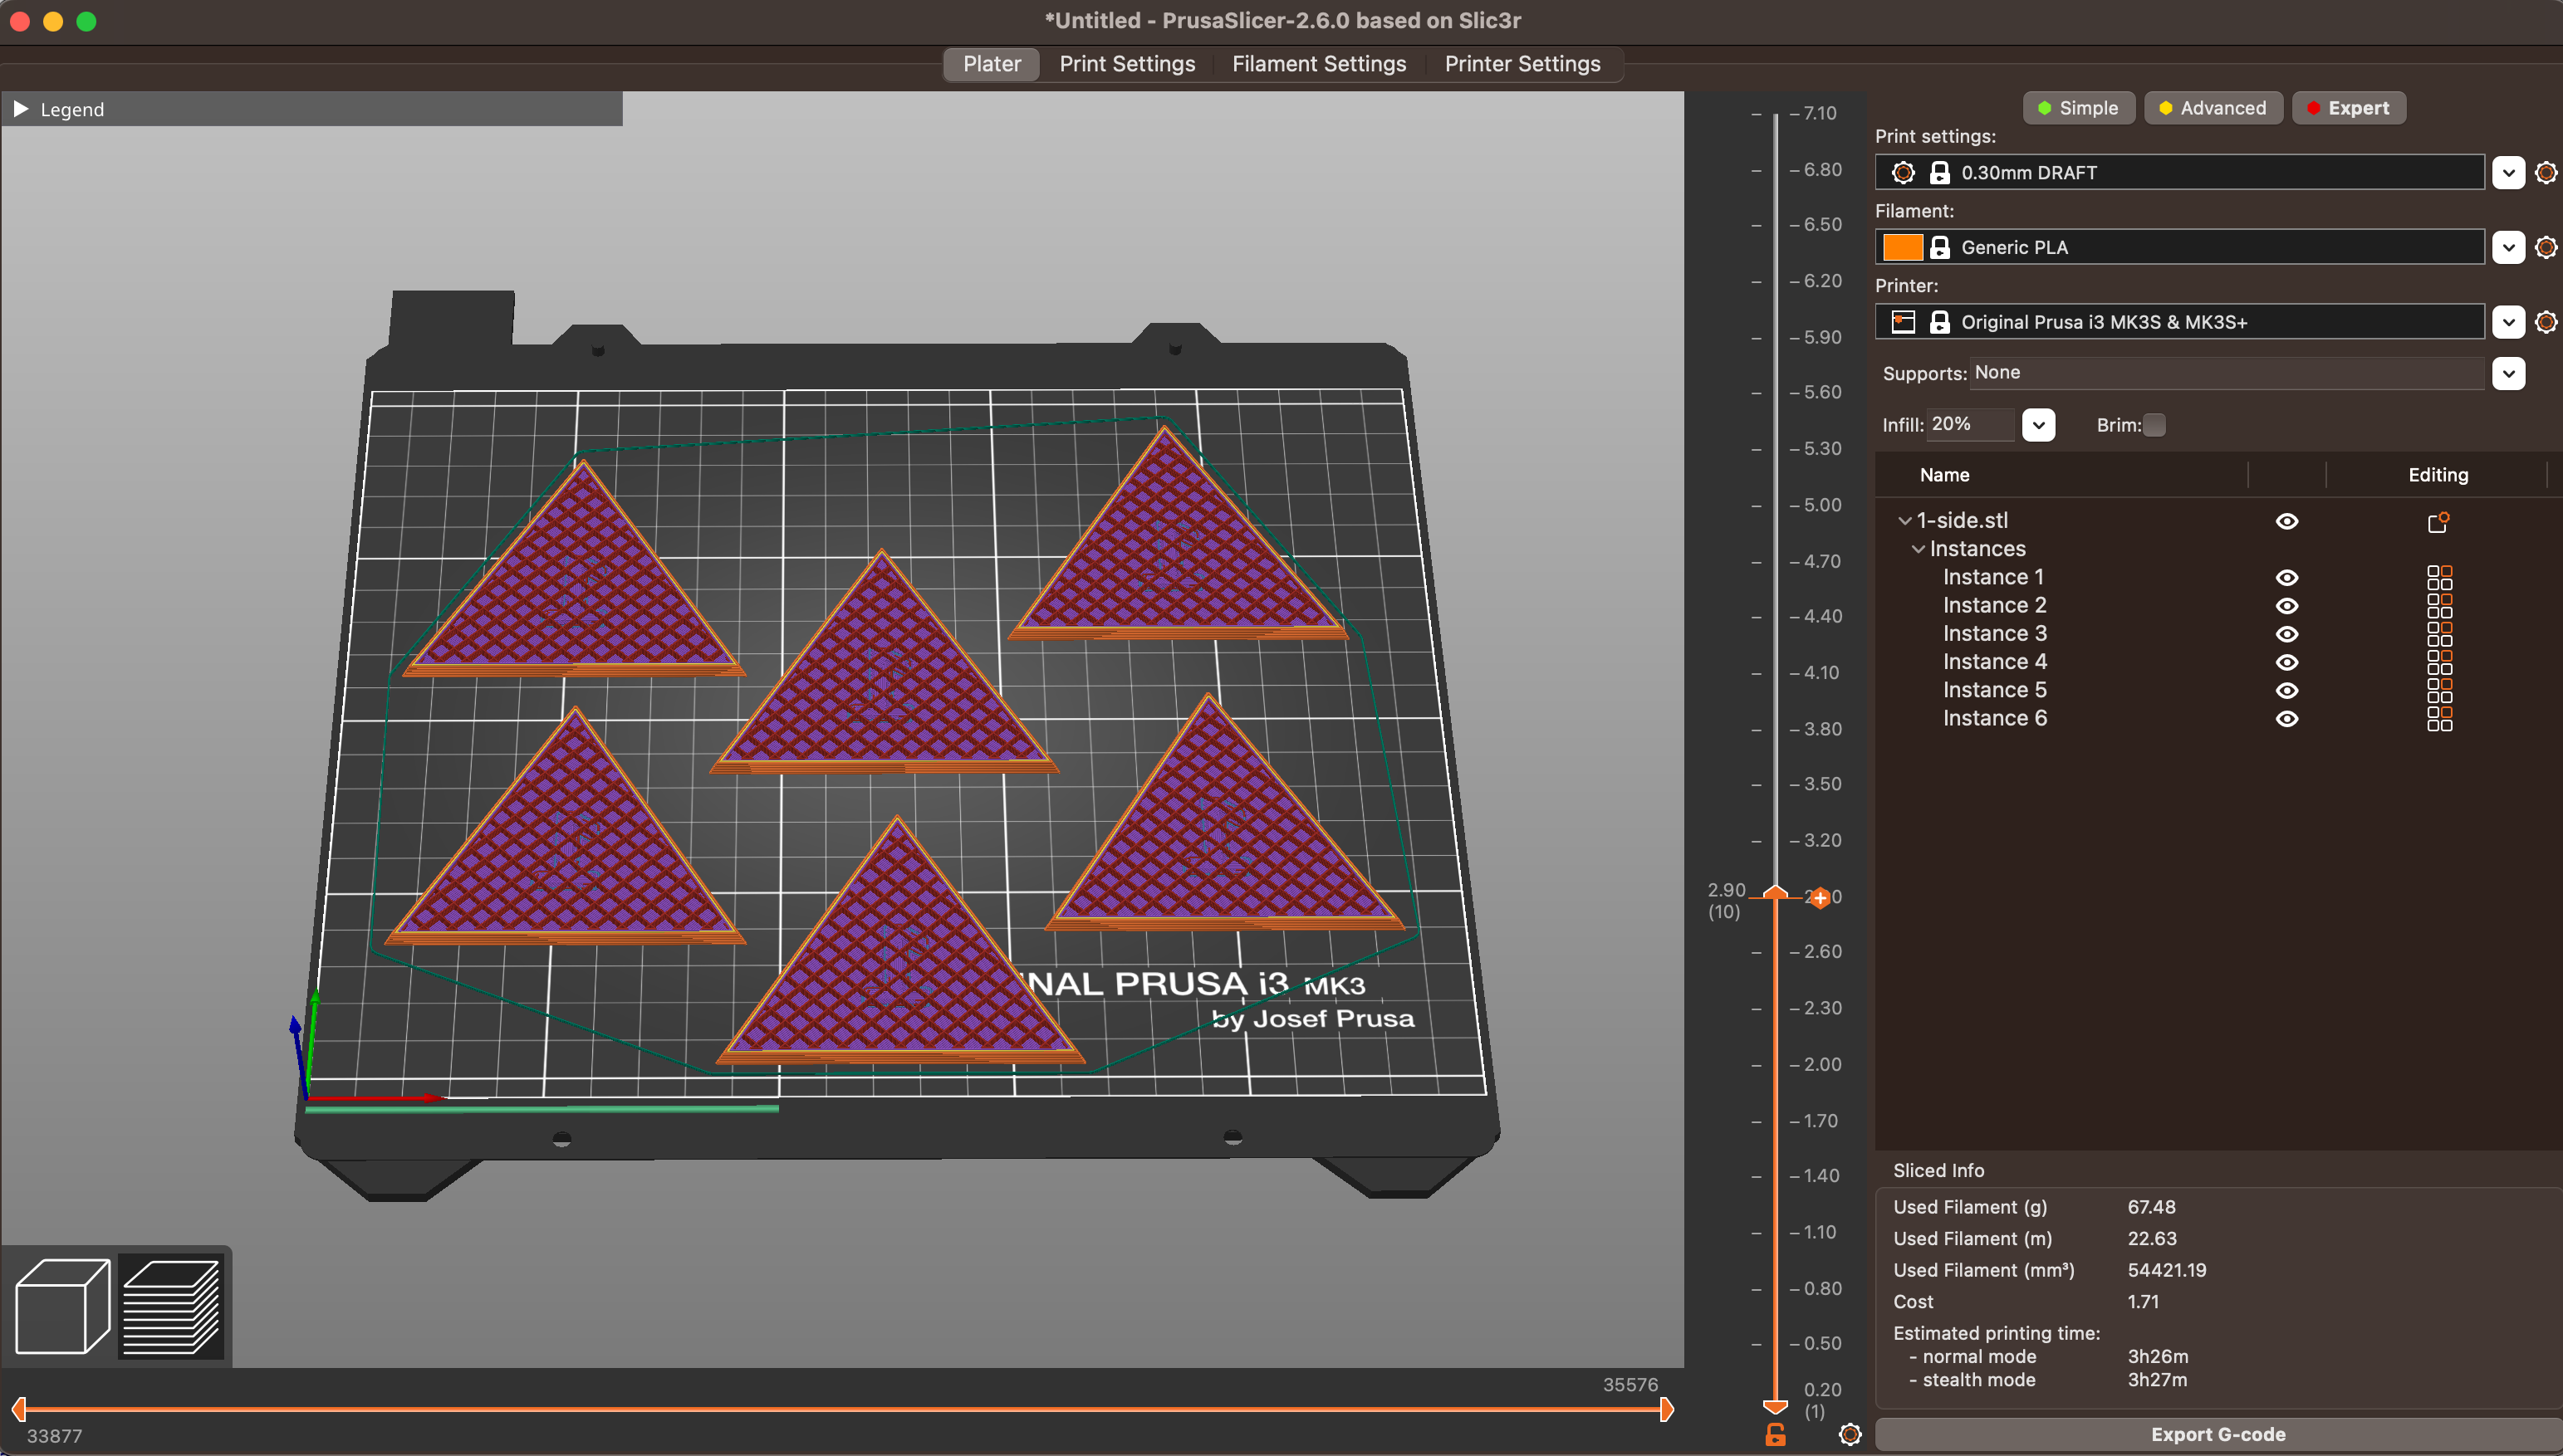Select Expert mode button

click(x=2355, y=107)
